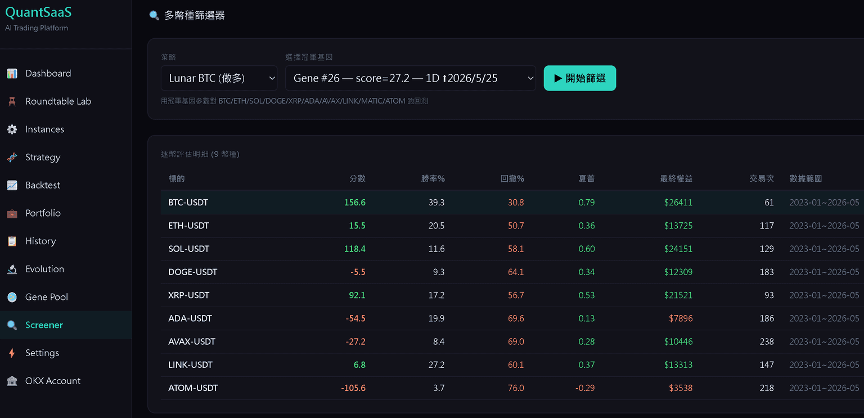Screen dimensions: 864x418
Task: Click the Portfolio briefcase icon
Action: [x=12, y=213]
